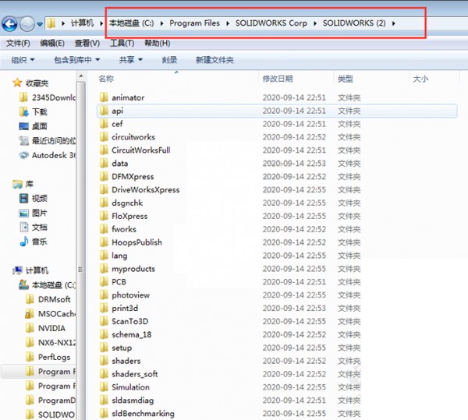Select the 计算机 icon in navigation pane
Image resolution: width=468 pixels, height=420 pixels.
[17, 270]
